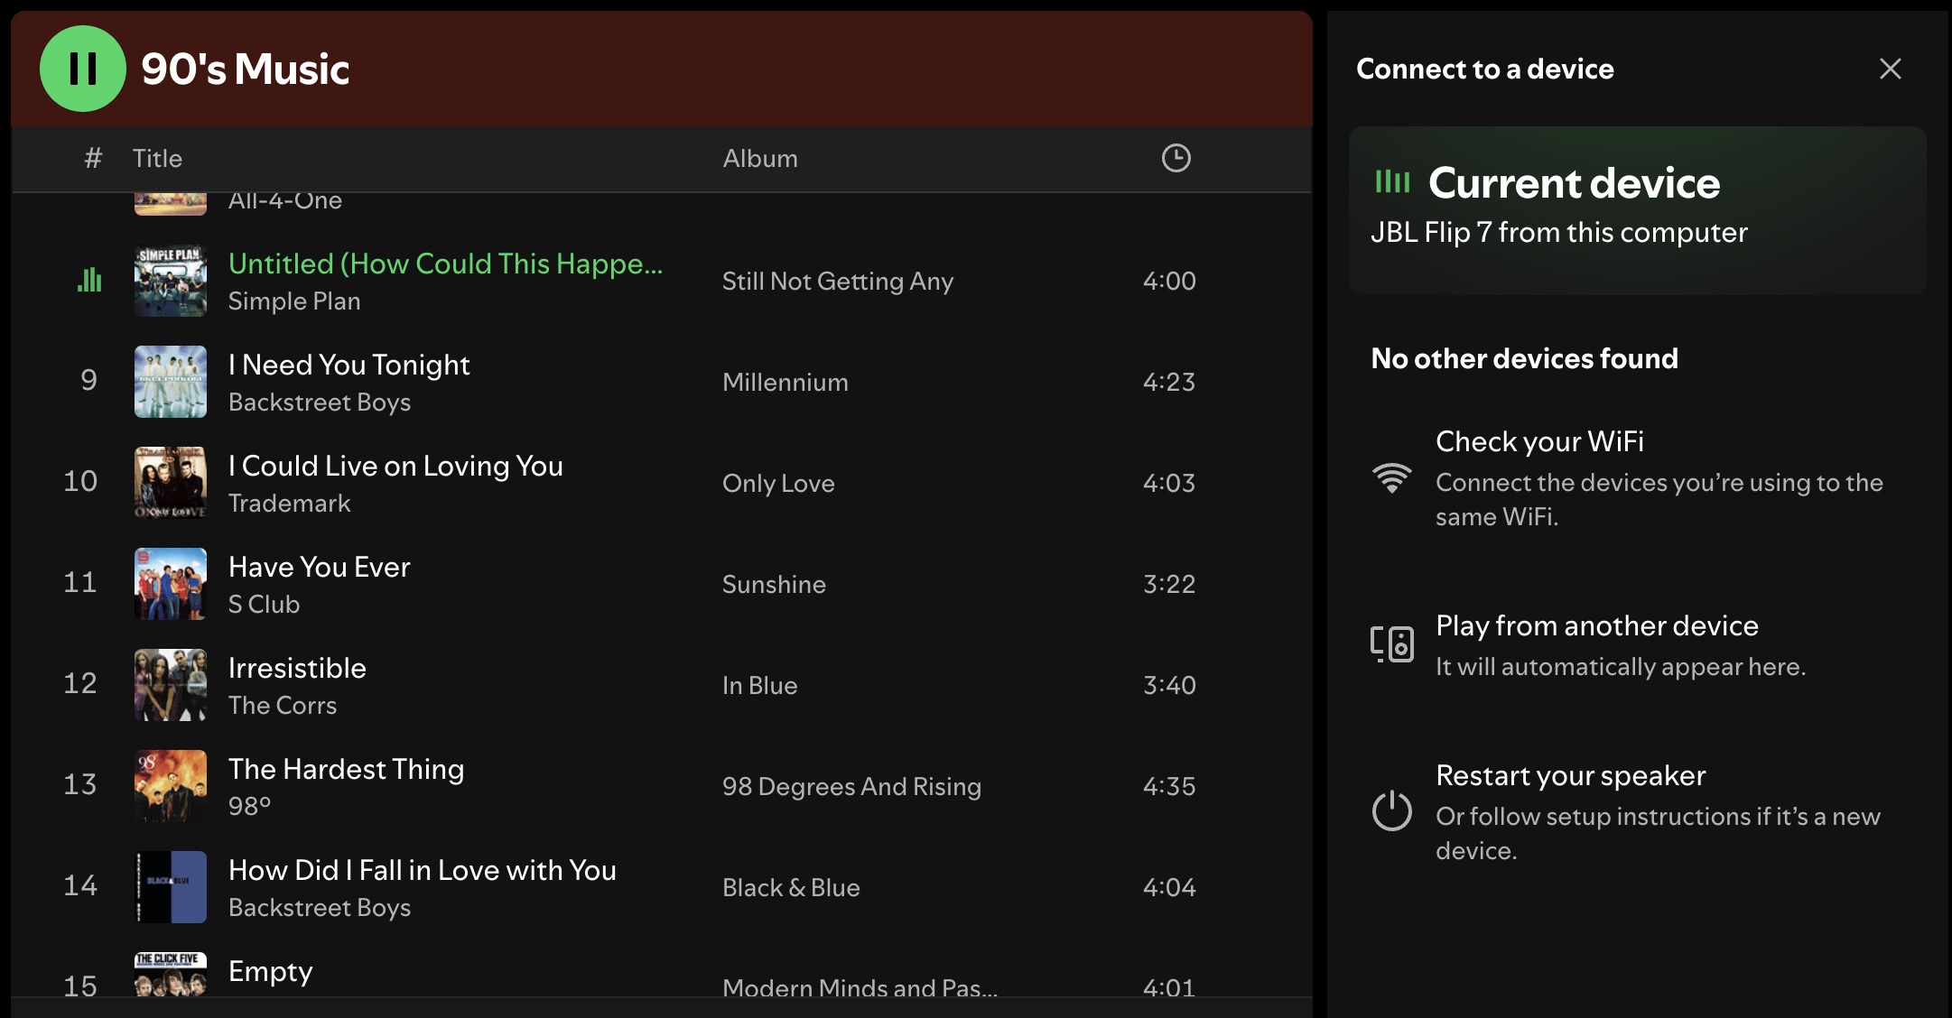Click the Connect to a device panel title
The height and width of the screenshot is (1018, 1952).
pyautogui.click(x=1485, y=69)
